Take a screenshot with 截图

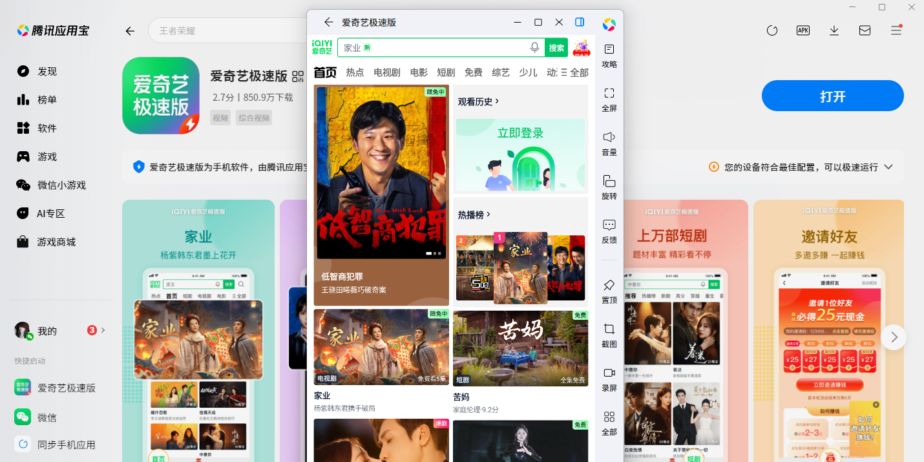click(609, 335)
